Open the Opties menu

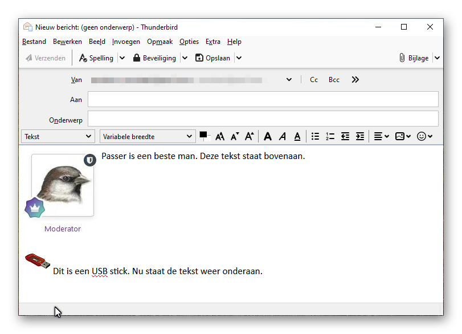click(x=189, y=42)
